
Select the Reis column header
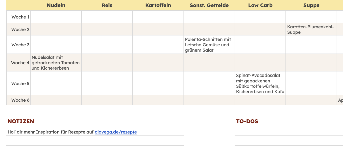[107, 5]
